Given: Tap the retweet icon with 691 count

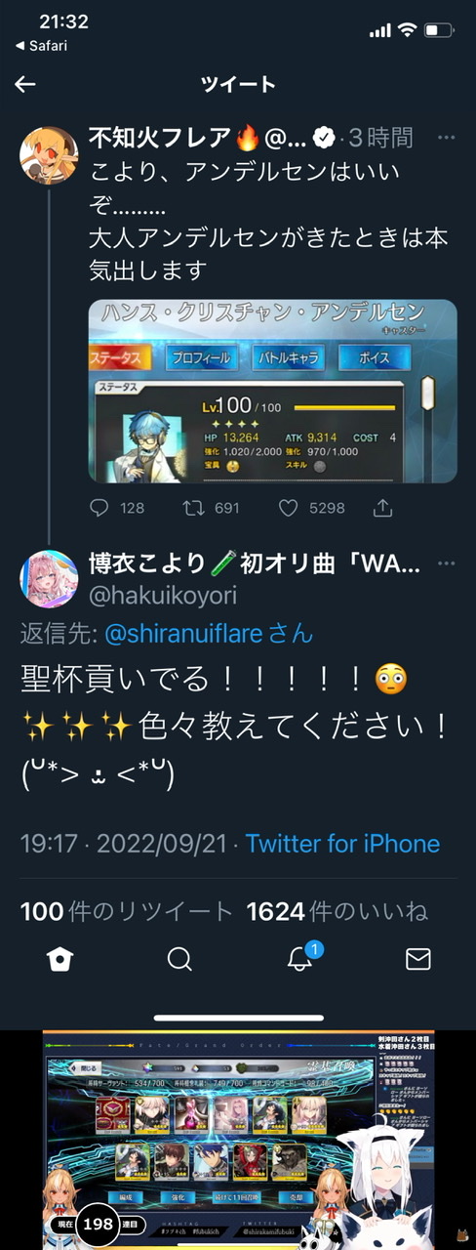Looking at the screenshot, I should (x=193, y=508).
